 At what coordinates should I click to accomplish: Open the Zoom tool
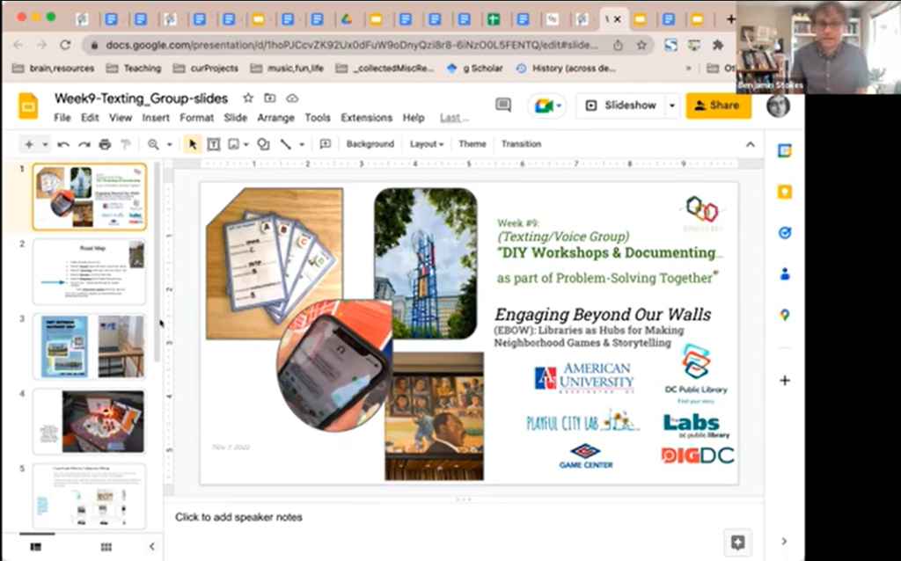pos(153,145)
